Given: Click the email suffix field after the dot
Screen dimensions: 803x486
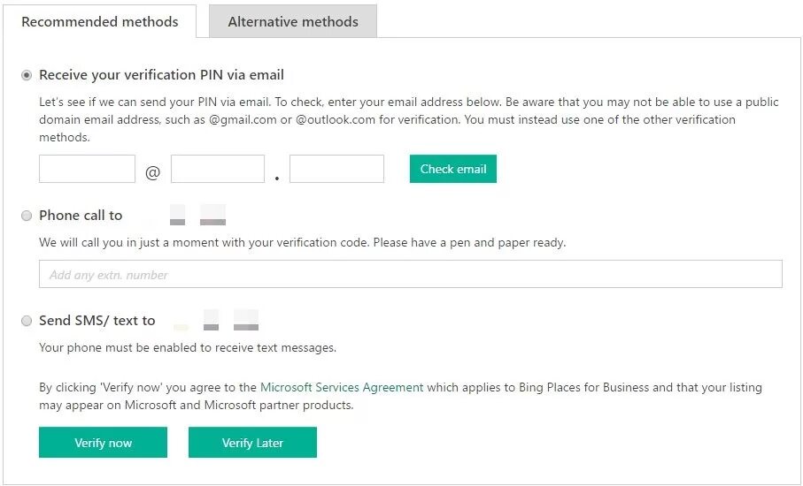Looking at the screenshot, I should coord(336,169).
